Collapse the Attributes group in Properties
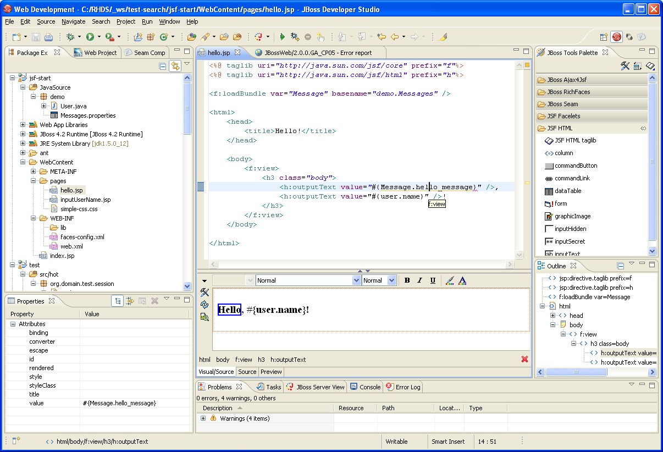Screen dimensions: 663x452 13,324
